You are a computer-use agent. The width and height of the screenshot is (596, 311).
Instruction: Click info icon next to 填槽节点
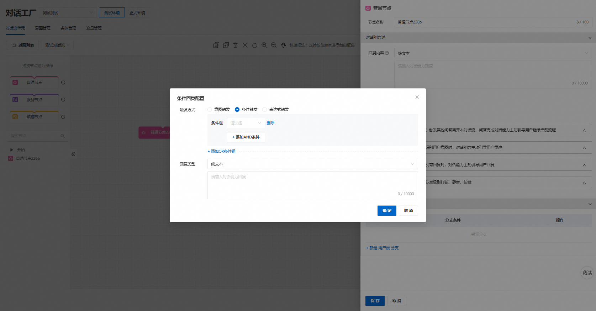point(63,117)
